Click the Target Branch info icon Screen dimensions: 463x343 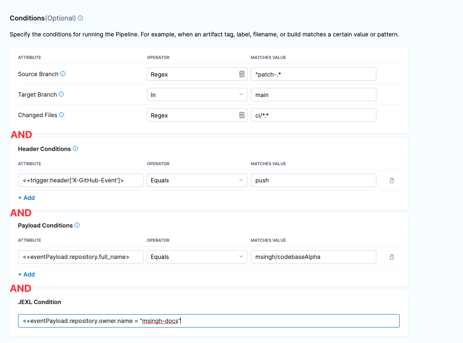point(61,95)
